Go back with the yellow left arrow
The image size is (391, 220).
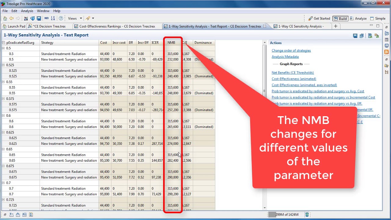[11, 18]
